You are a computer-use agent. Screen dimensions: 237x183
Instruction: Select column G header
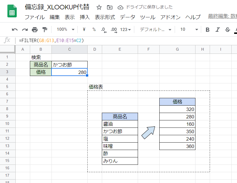pyautogui.click(x=177, y=50)
